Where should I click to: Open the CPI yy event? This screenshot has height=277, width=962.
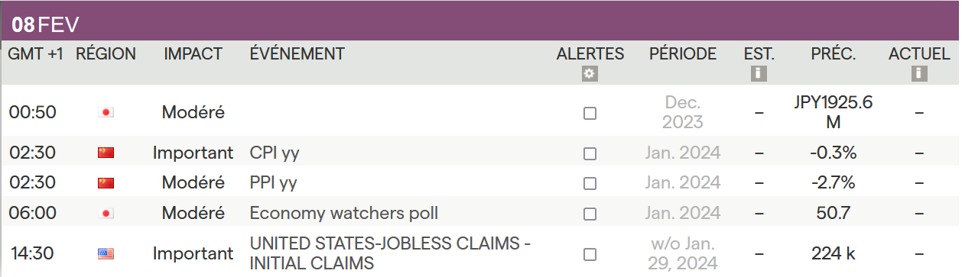(x=275, y=153)
